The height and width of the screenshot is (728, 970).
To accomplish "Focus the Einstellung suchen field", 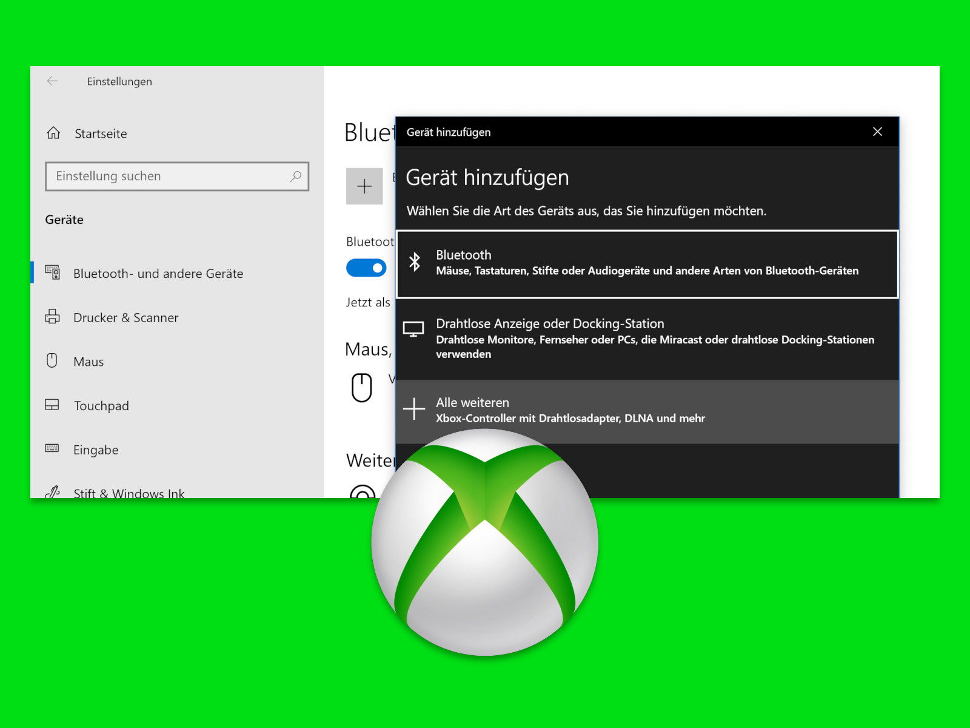I will pos(177,177).
